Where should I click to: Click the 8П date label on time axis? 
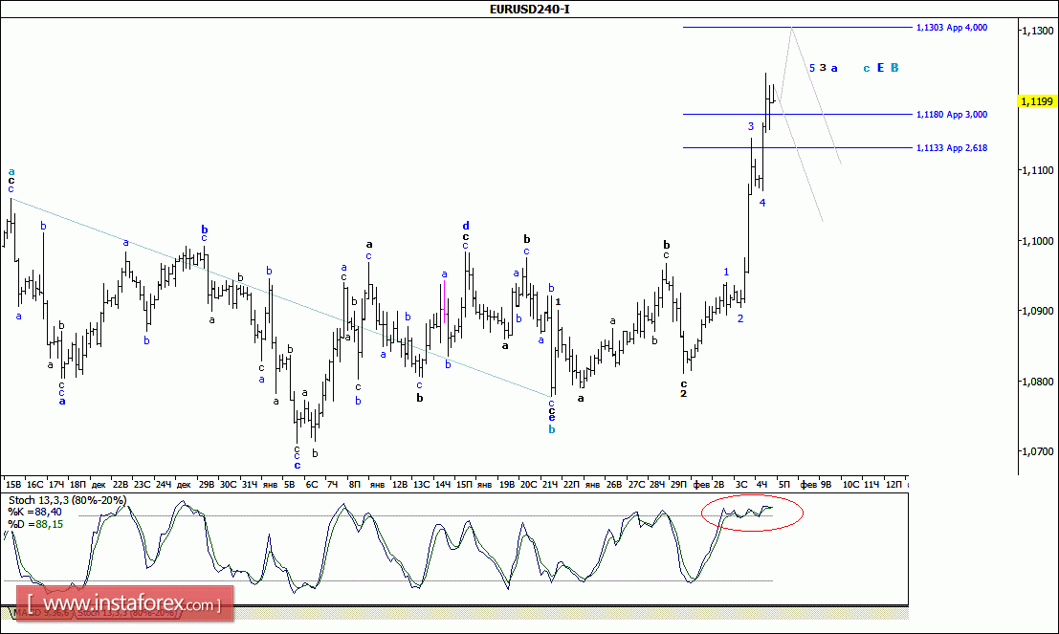coord(354,484)
